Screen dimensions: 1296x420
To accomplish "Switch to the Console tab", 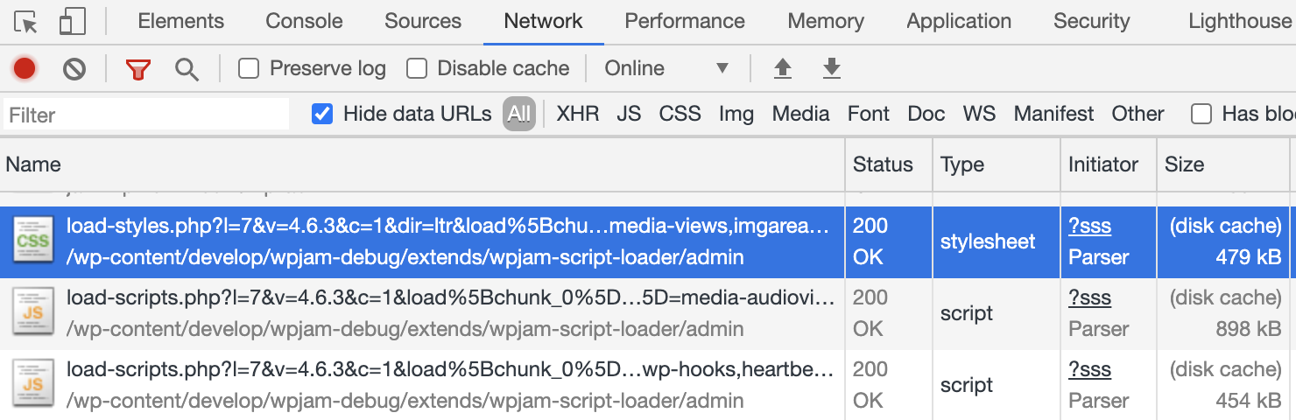I will coord(304,22).
